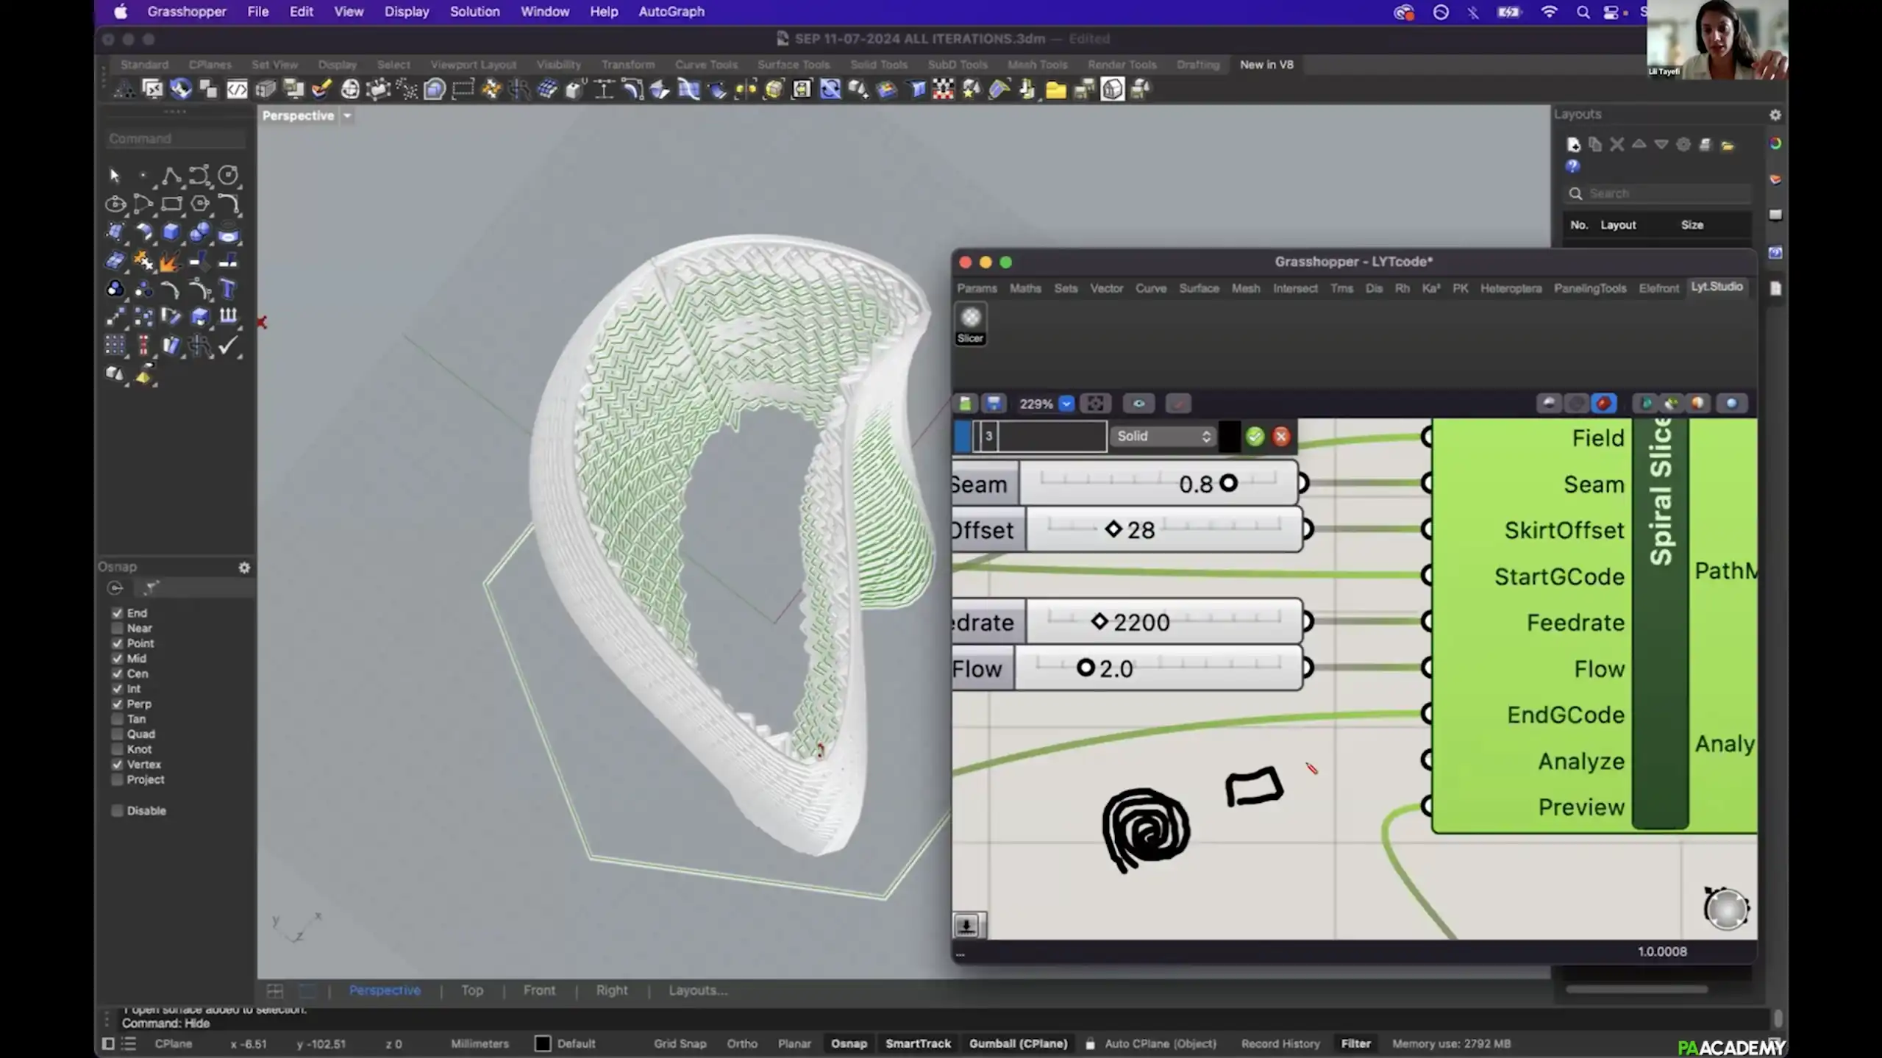The height and width of the screenshot is (1058, 1882).
Task: Click the red cancel X in sketch toolbar
Action: (1281, 437)
